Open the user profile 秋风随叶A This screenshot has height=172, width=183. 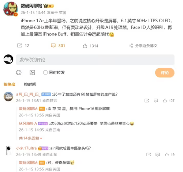[28, 123]
